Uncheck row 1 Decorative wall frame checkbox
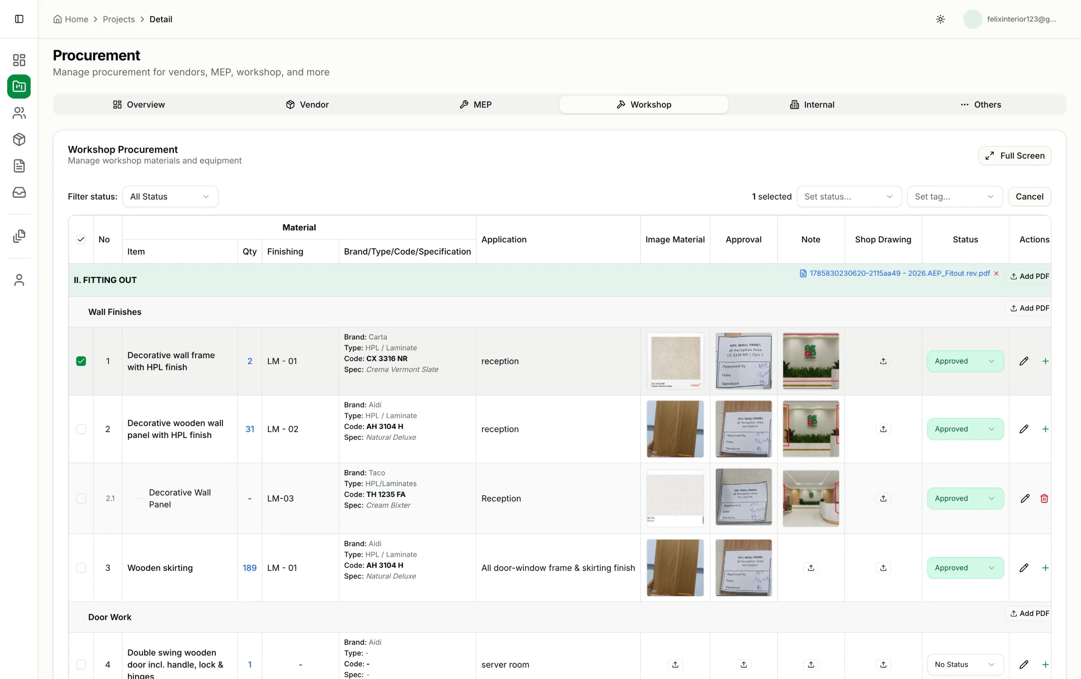Image resolution: width=1081 pixels, height=679 pixels. [x=81, y=361]
